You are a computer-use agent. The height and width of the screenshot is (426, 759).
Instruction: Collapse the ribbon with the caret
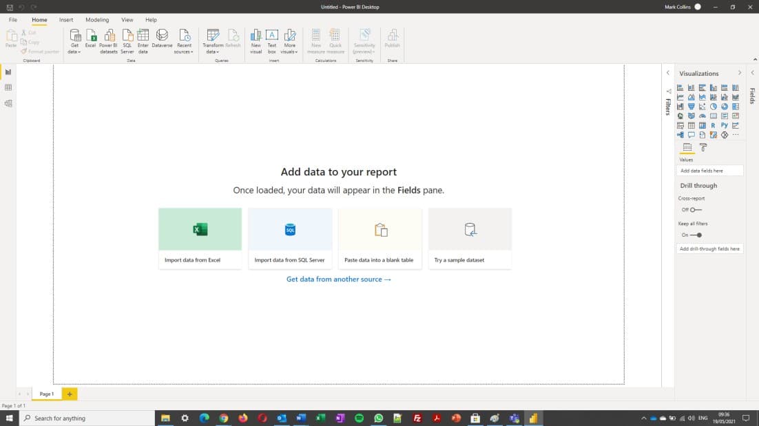click(x=755, y=59)
